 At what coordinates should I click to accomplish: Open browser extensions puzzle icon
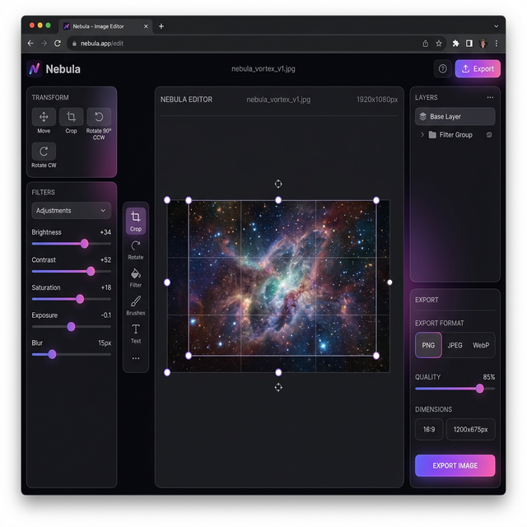[455, 44]
